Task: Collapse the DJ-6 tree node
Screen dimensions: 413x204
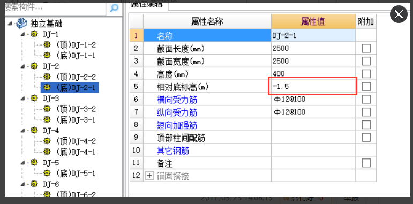Action: tap(23, 184)
